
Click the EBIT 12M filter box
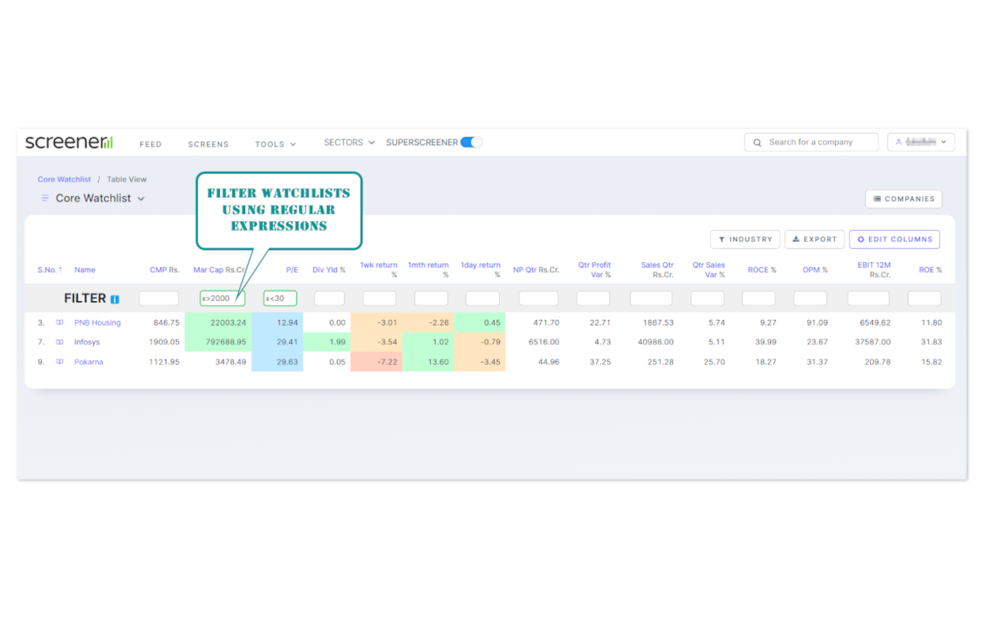[868, 298]
